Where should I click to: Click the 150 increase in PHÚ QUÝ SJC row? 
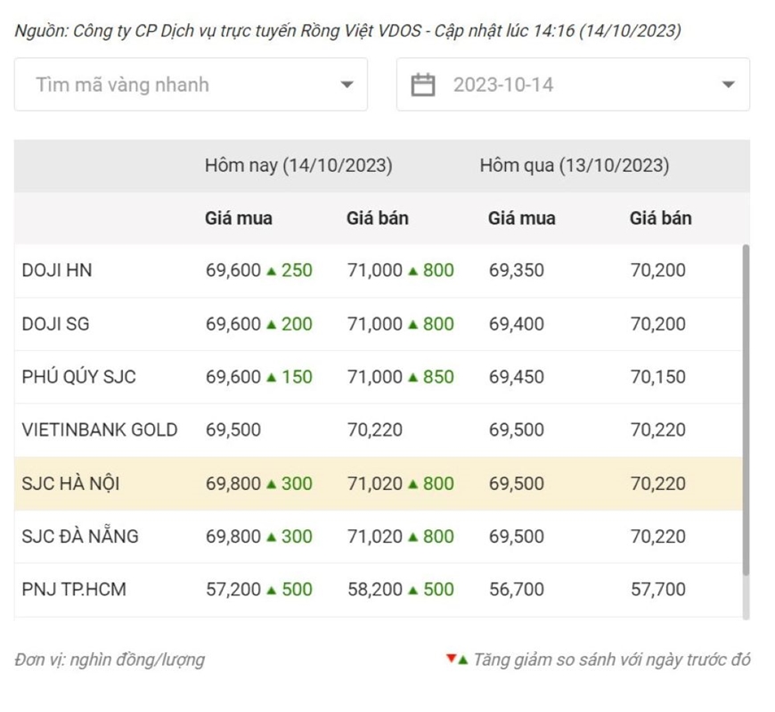297,377
